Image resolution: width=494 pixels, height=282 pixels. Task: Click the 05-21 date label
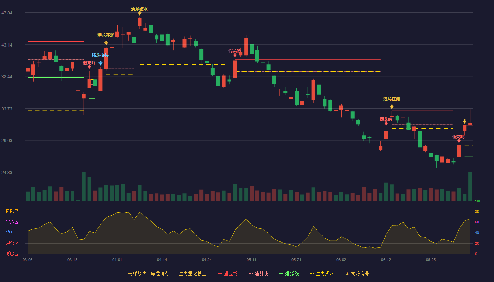296,260
